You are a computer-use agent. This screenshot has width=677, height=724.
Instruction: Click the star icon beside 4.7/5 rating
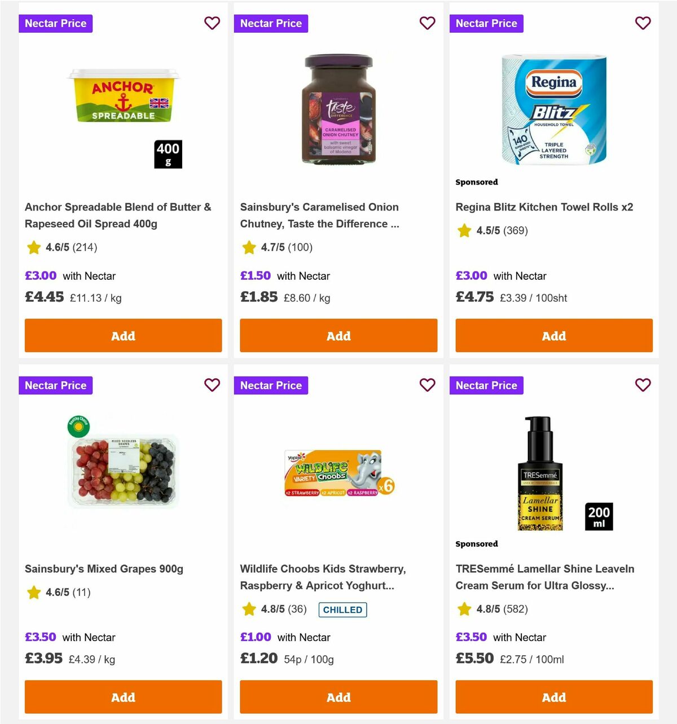(248, 247)
